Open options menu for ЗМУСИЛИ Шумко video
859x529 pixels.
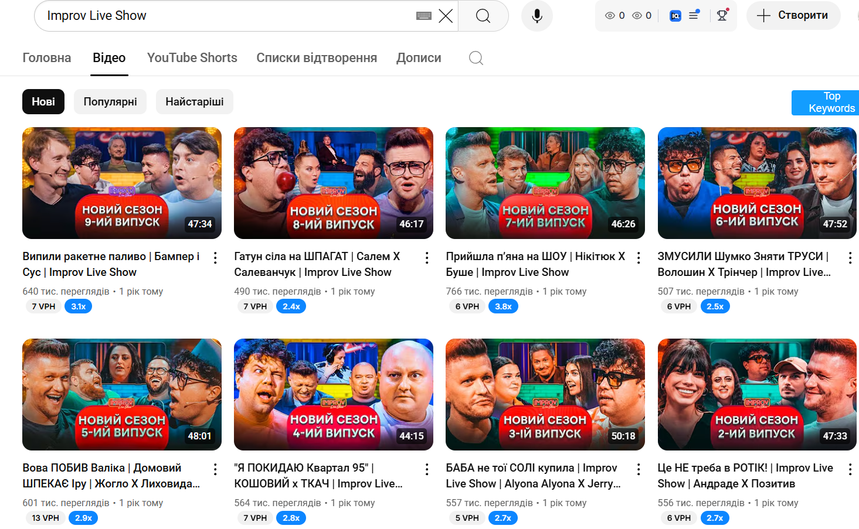coord(850,258)
